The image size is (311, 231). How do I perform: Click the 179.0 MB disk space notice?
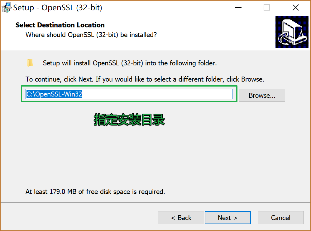pos(95,192)
